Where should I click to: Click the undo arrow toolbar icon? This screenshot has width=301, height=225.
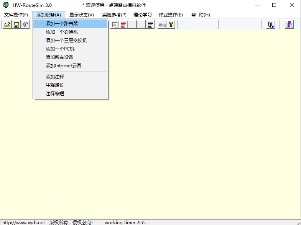tap(25, 24)
